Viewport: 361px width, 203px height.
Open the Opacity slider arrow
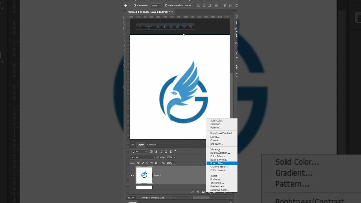175,157
